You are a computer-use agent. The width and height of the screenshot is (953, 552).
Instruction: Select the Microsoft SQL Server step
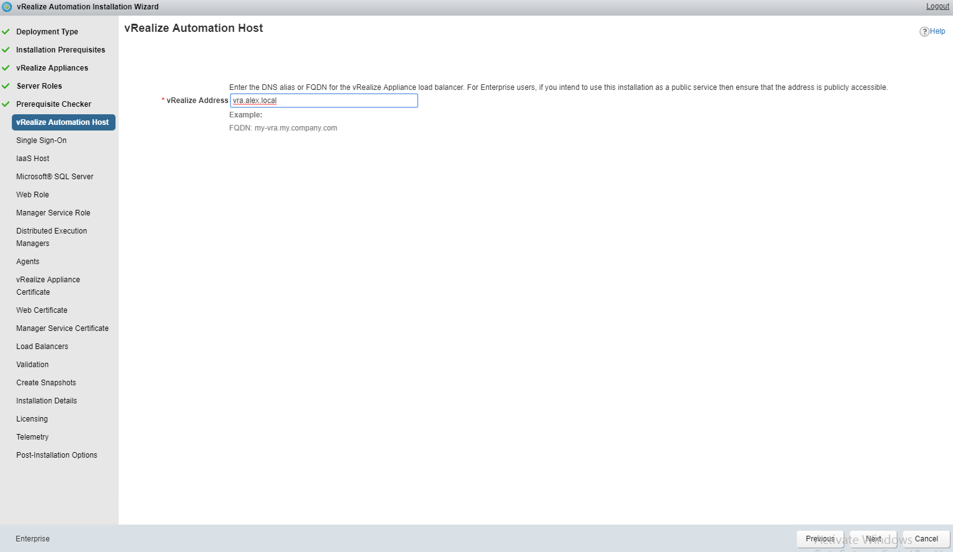(x=55, y=177)
